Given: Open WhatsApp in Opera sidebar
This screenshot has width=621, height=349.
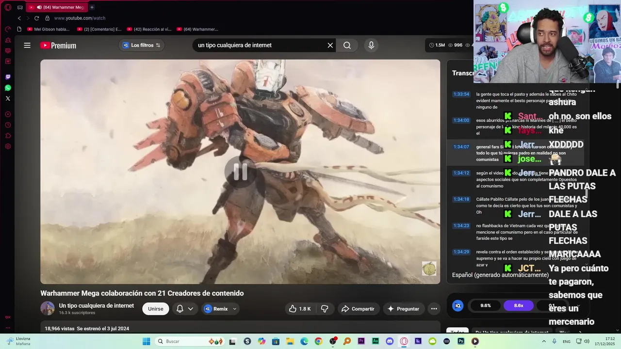Looking at the screenshot, I should [x=8, y=88].
